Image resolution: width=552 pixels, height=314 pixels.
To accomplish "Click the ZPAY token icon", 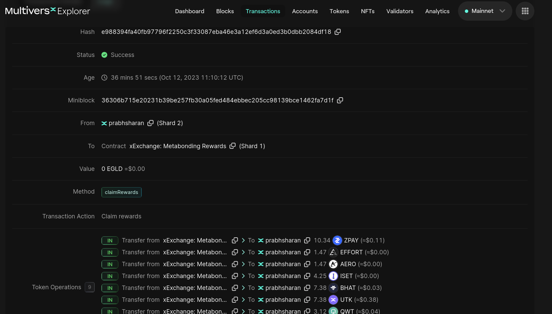I will (337, 240).
